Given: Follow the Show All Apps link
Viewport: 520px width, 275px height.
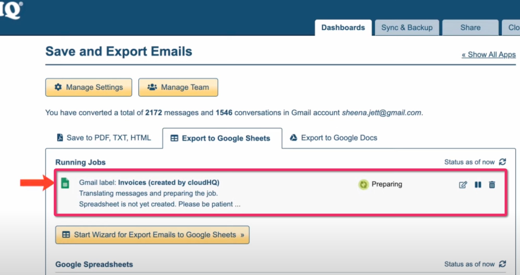Looking at the screenshot, I should (x=488, y=55).
